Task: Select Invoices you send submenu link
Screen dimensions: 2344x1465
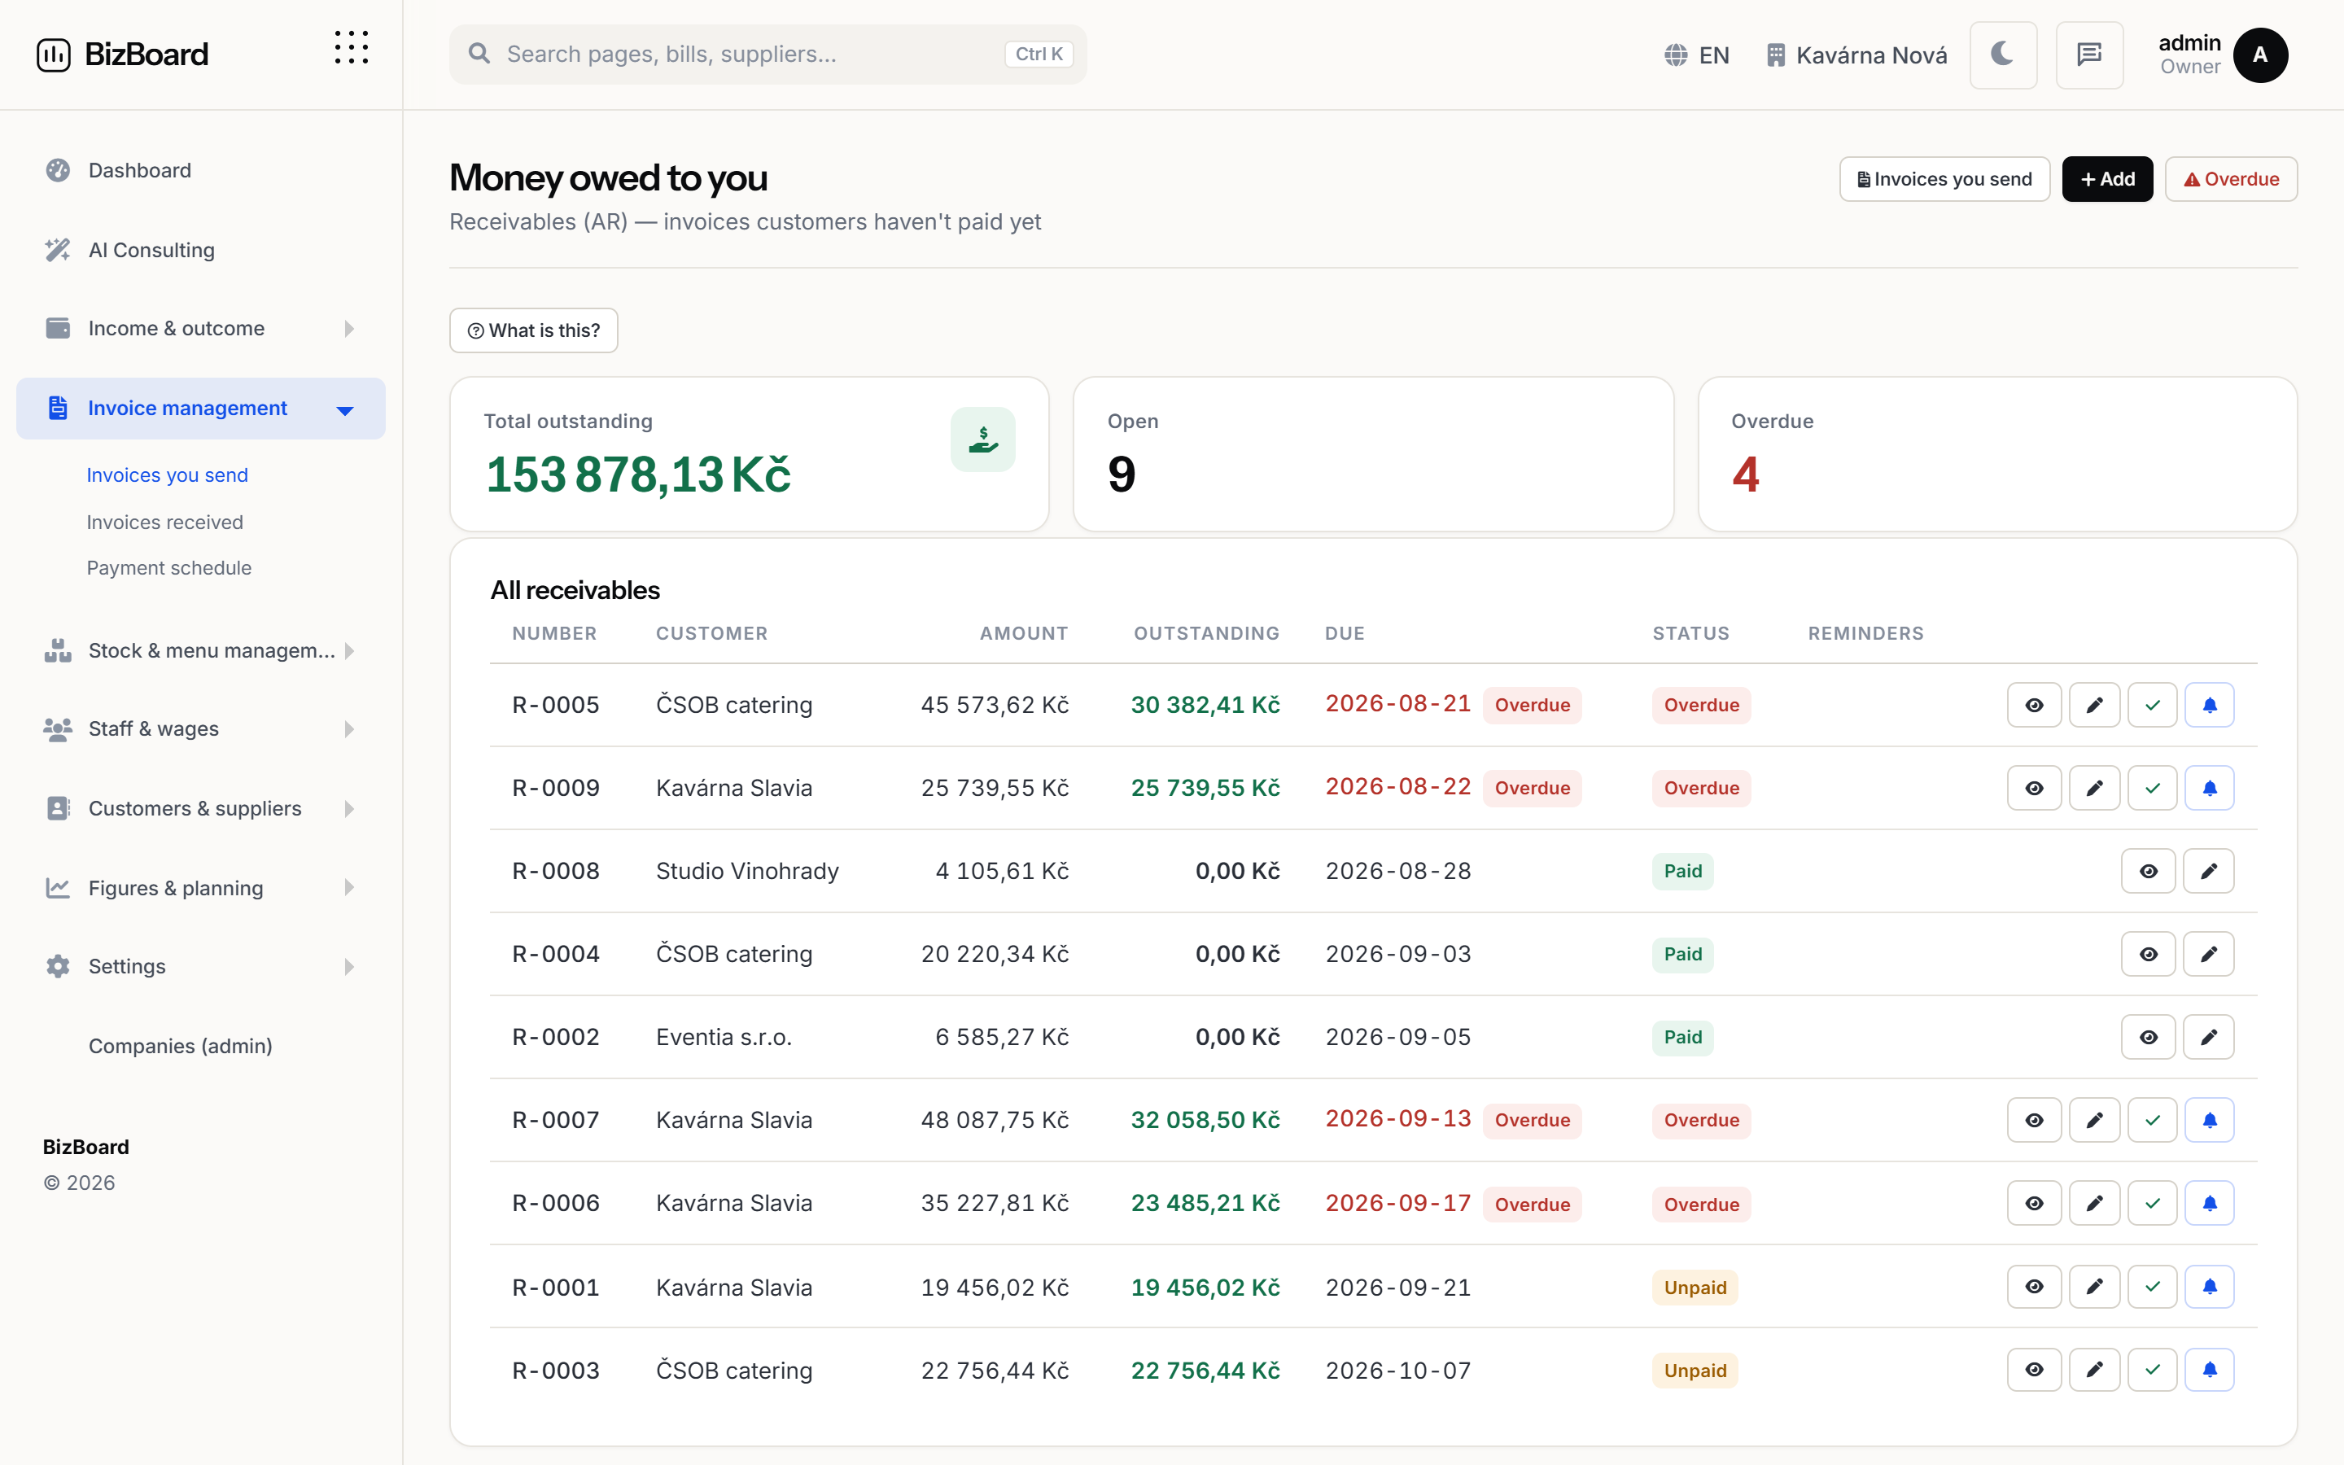Action: (167, 474)
